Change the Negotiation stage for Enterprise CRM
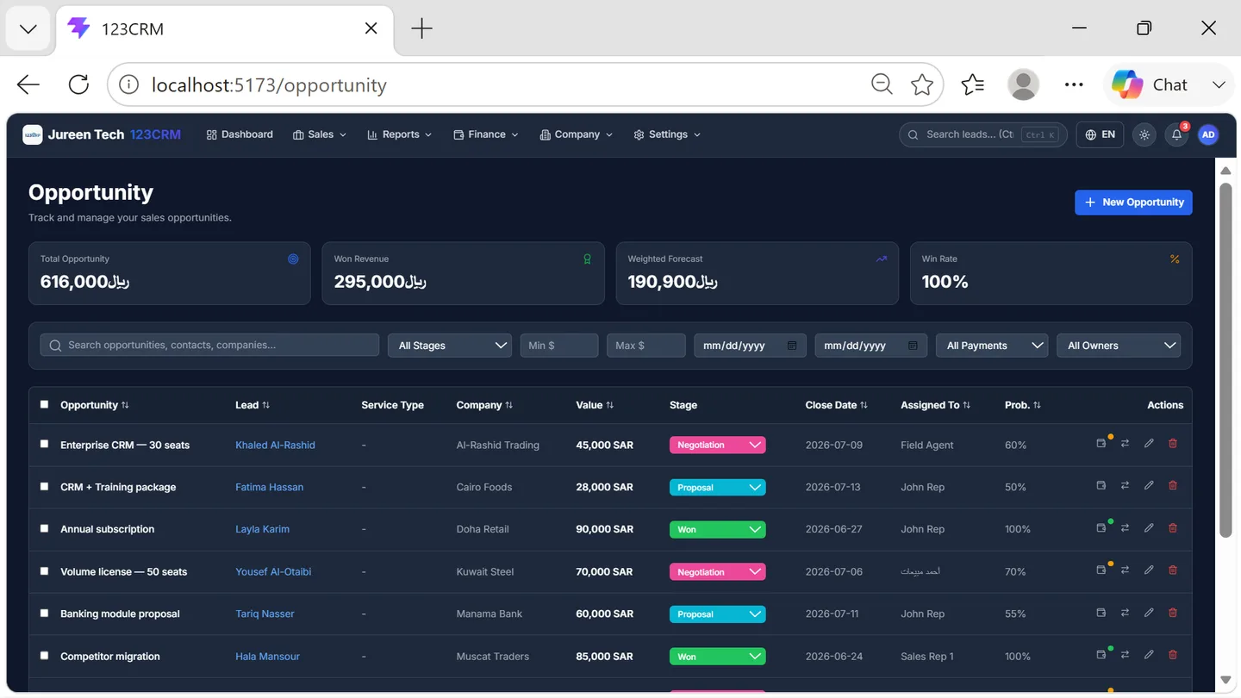The image size is (1241, 698). tap(718, 445)
